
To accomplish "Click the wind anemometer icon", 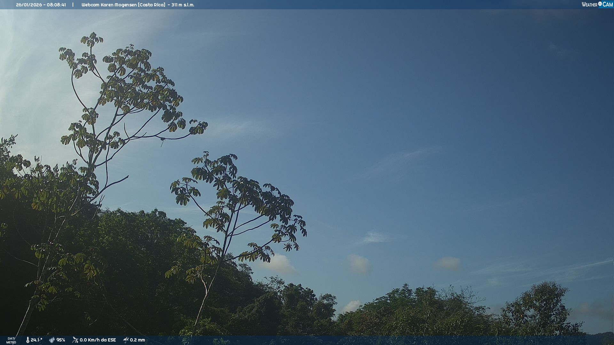I will point(75,340).
